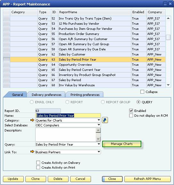Viewport: 174px width, 185px height.
Task: Select the REPORT GROUP radio option
Action: click(x=103, y=102)
